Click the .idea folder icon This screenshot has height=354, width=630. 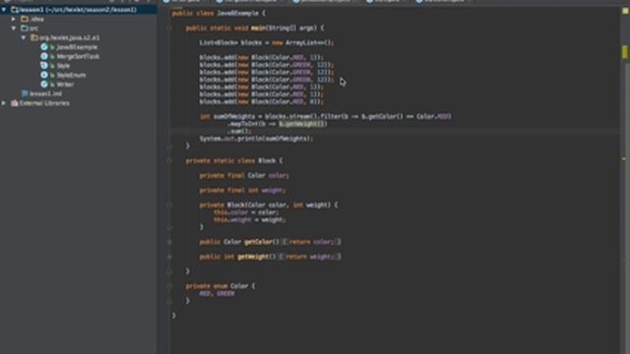(25, 19)
